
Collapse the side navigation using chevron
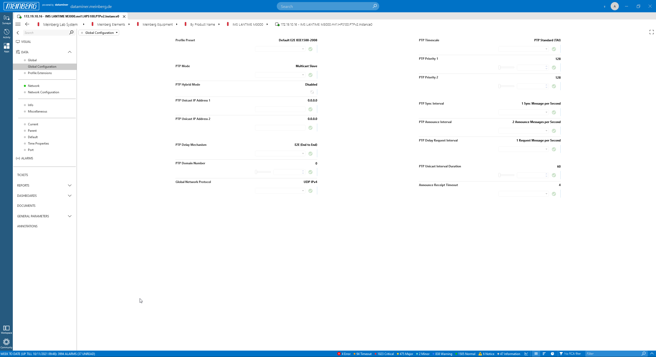(x=18, y=33)
